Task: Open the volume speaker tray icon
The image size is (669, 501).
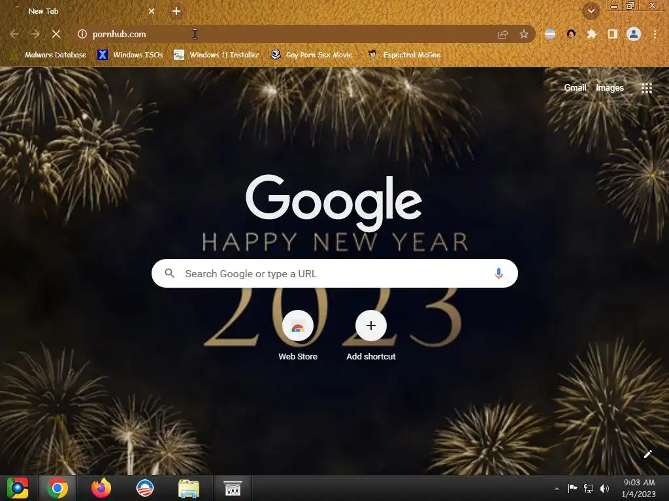Action: 604,488
